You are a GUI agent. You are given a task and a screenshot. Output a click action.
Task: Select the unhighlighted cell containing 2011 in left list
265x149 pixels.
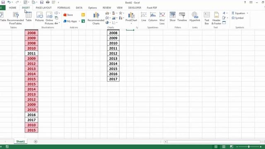pos(31,53)
